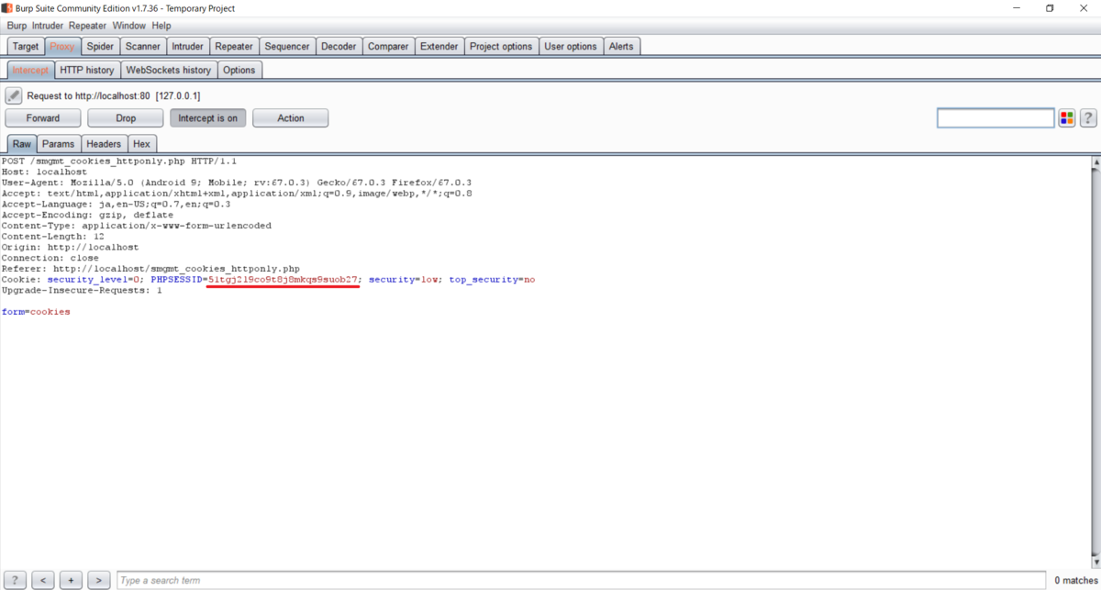The image size is (1101, 590).
Task: Go to Project options tab
Action: pos(501,46)
